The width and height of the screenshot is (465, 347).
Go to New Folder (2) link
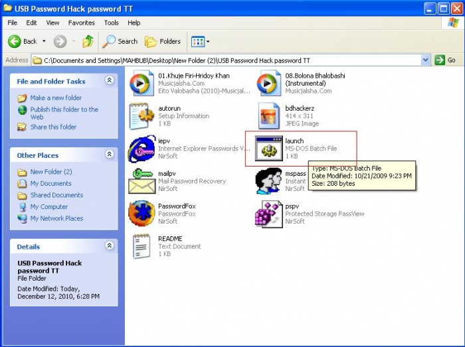(x=51, y=172)
